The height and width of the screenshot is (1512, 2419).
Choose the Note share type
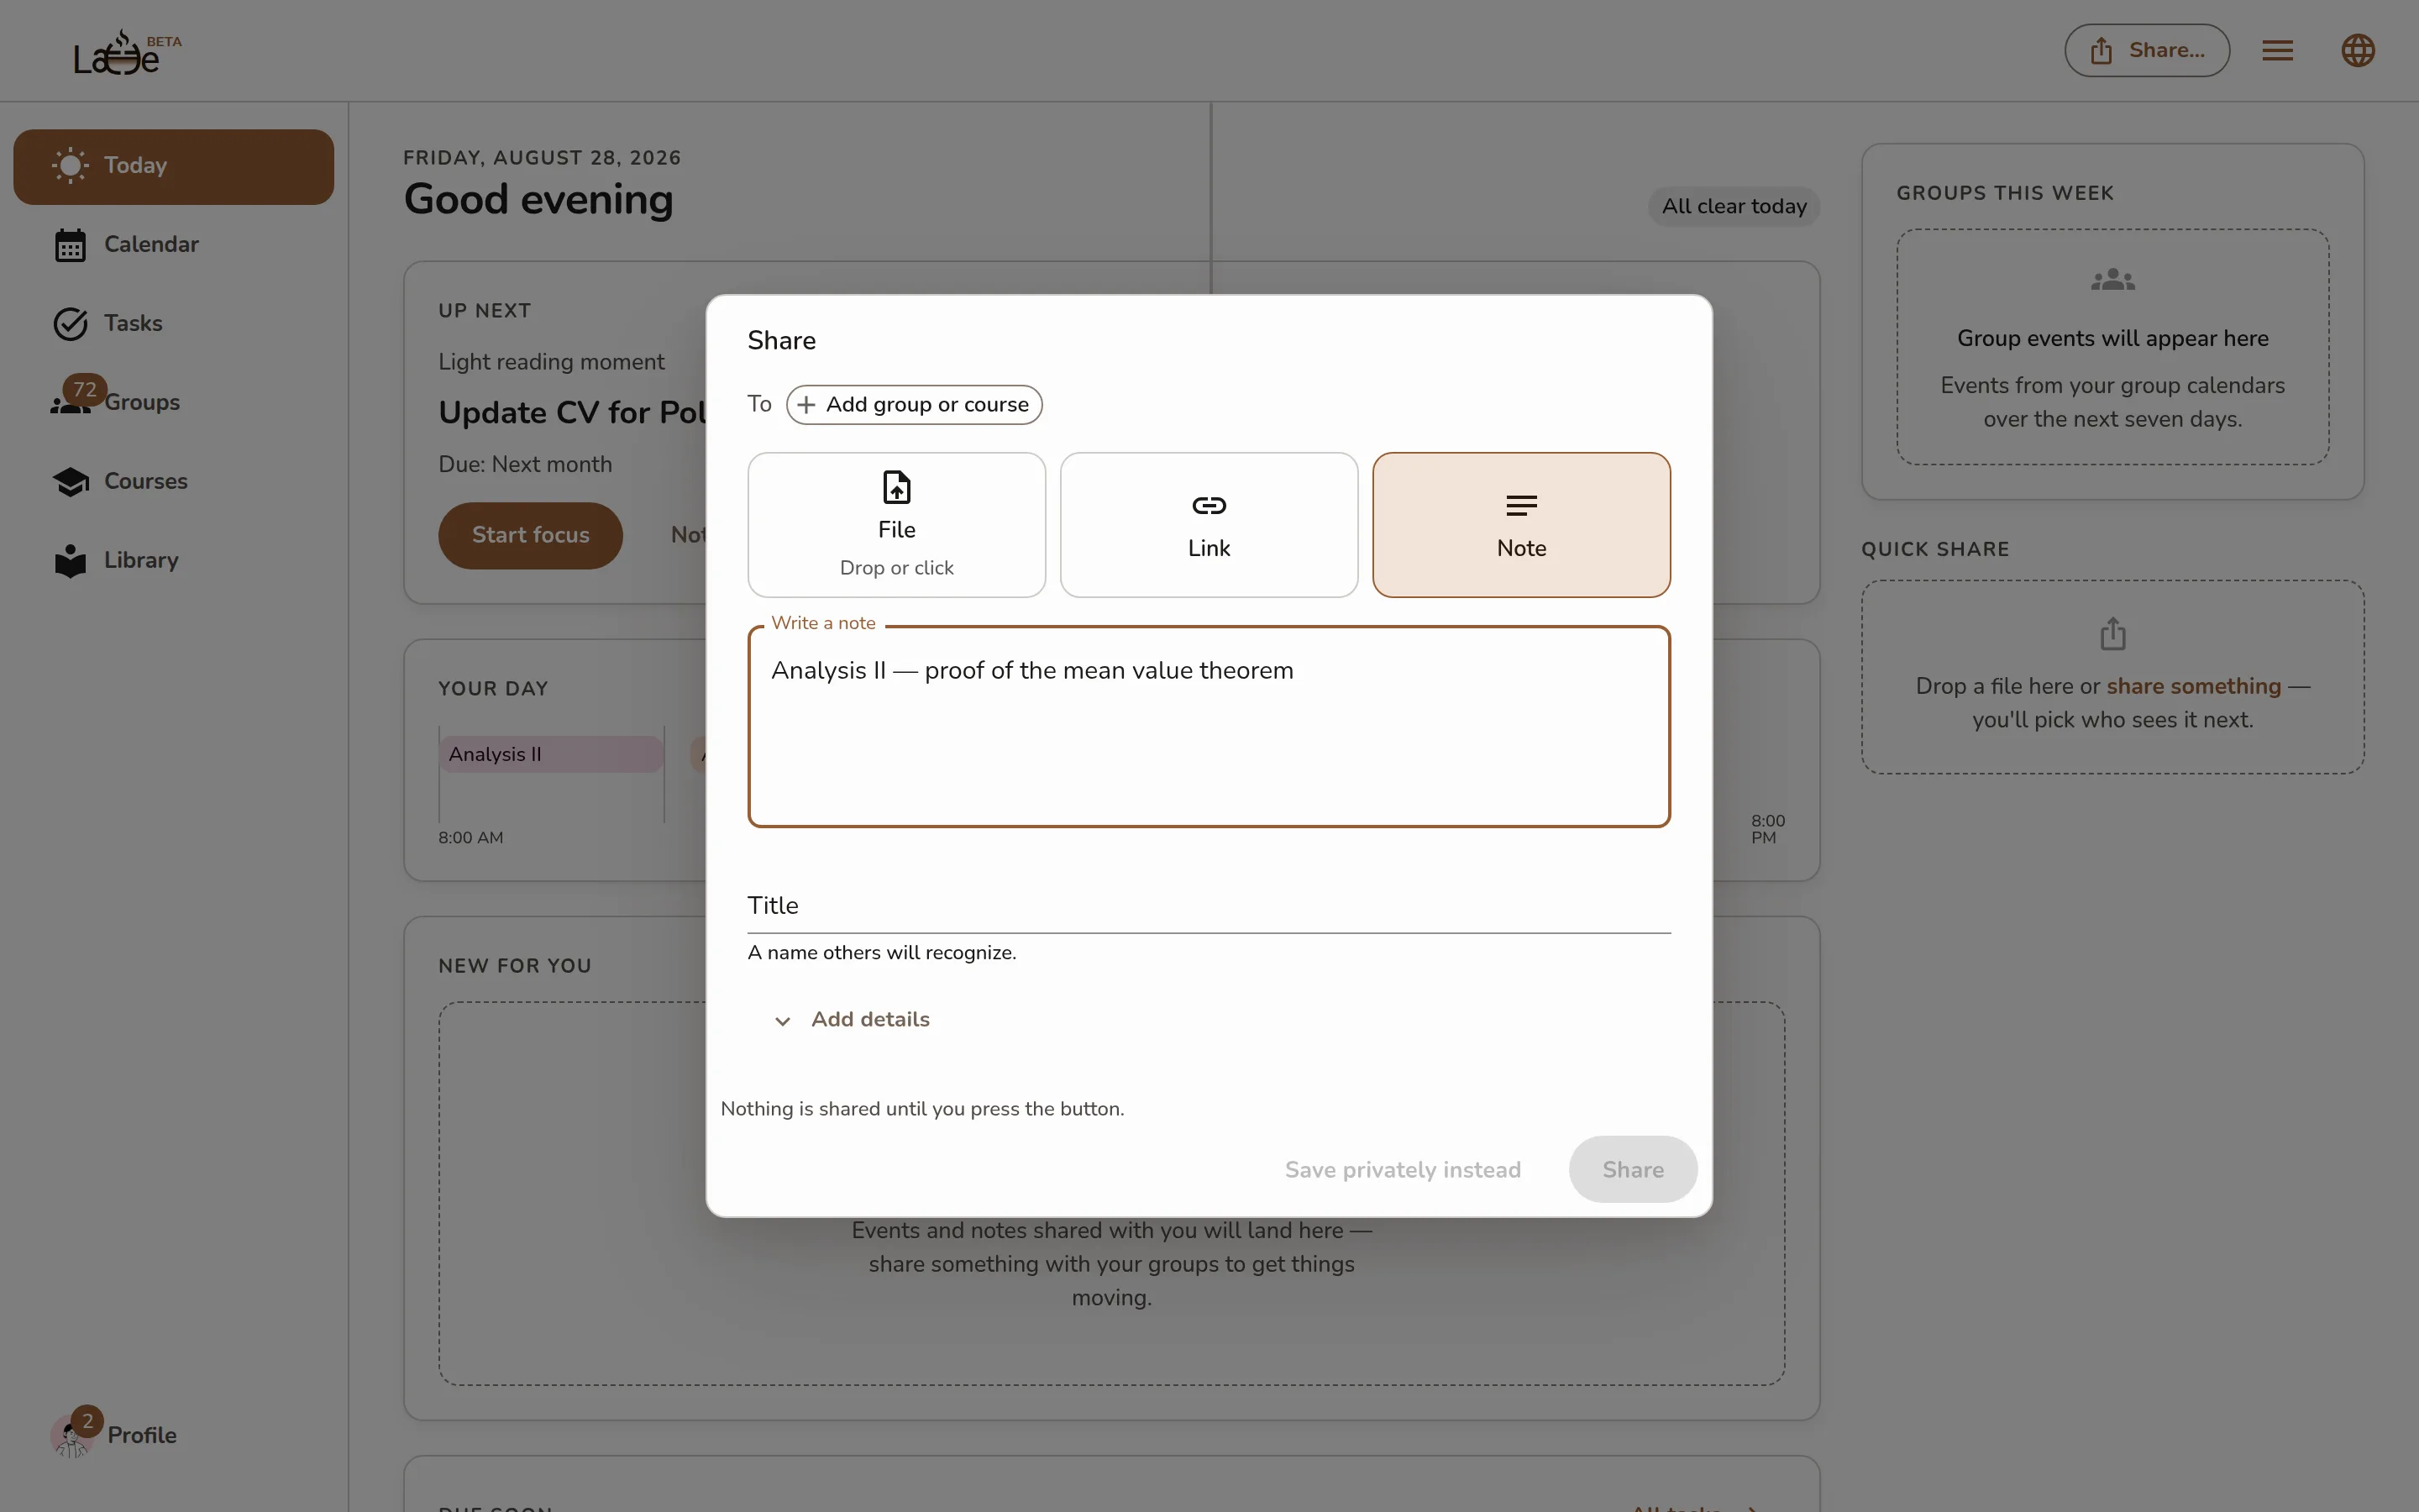click(x=1520, y=525)
